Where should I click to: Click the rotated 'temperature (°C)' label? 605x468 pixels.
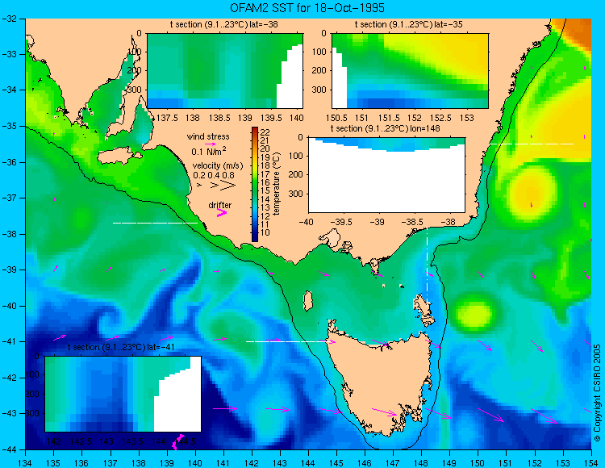tap(276, 184)
